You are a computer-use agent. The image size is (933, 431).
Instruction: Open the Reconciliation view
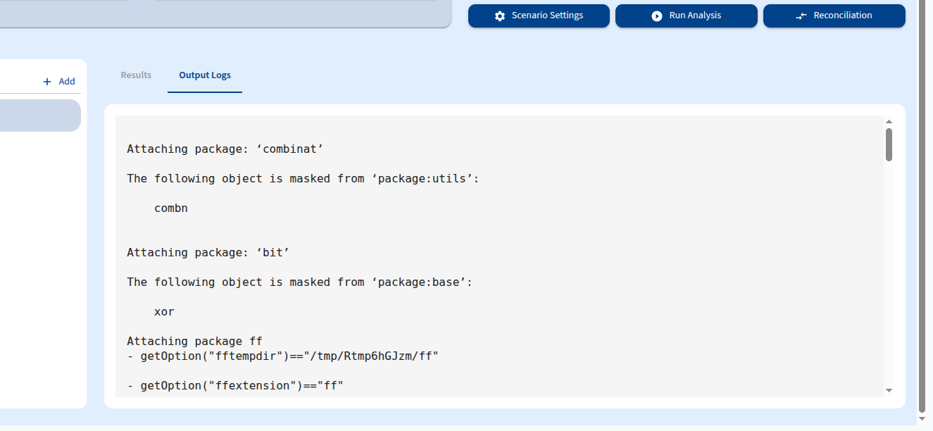coord(834,15)
